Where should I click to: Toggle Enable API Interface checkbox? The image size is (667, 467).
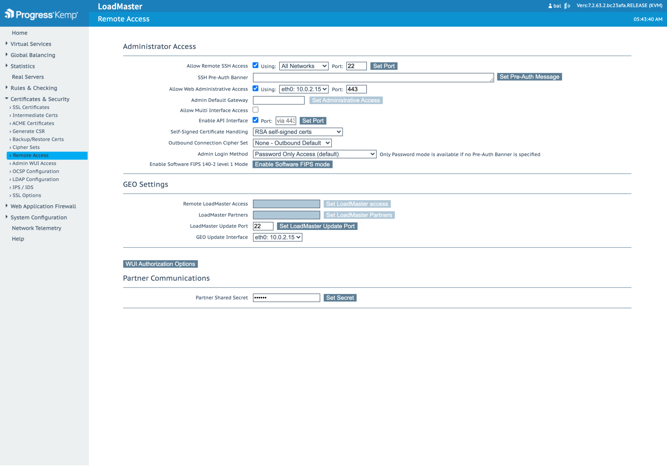pos(256,120)
